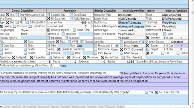Toggle the Garage checkbox
Viewport: 194px width, 108px height.
tap(148, 46)
